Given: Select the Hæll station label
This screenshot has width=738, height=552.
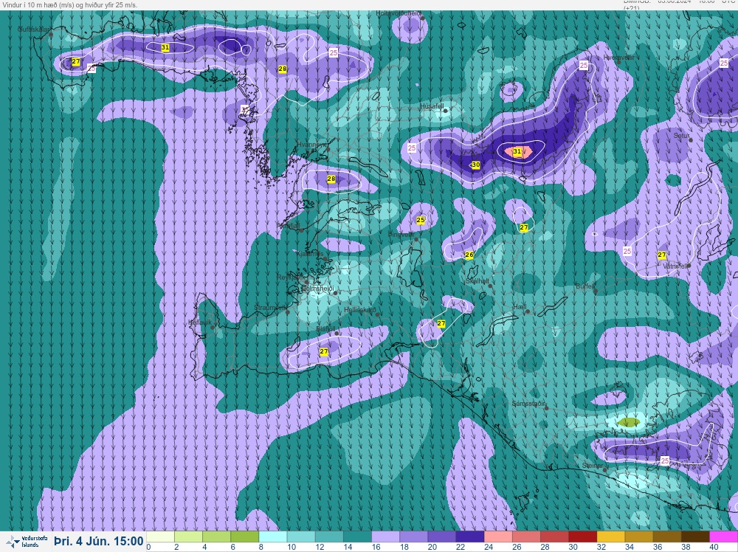Looking at the screenshot, I should (x=520, y=307).
